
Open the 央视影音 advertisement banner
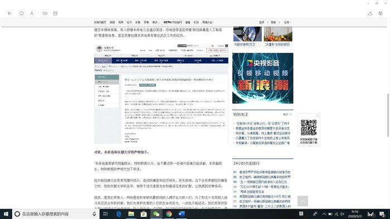coord(262,78)
